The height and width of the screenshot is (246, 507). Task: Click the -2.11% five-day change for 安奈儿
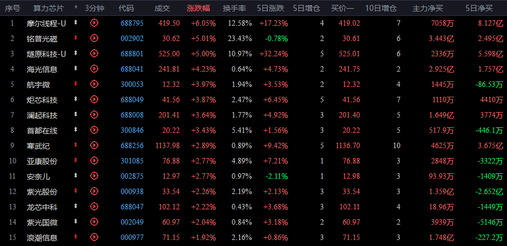(276, 177)
